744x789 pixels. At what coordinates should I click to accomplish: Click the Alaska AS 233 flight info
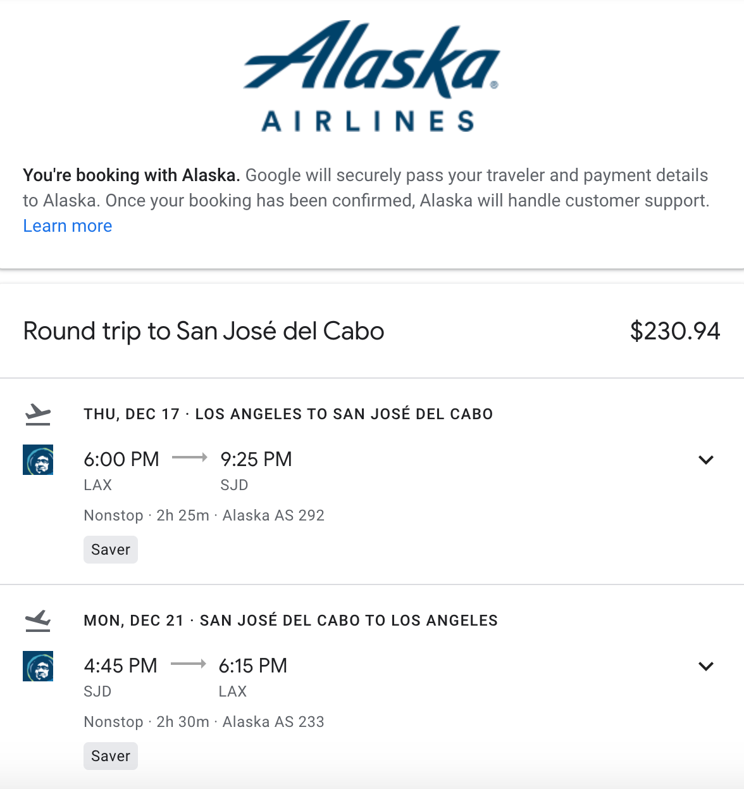tap(273, 722)
